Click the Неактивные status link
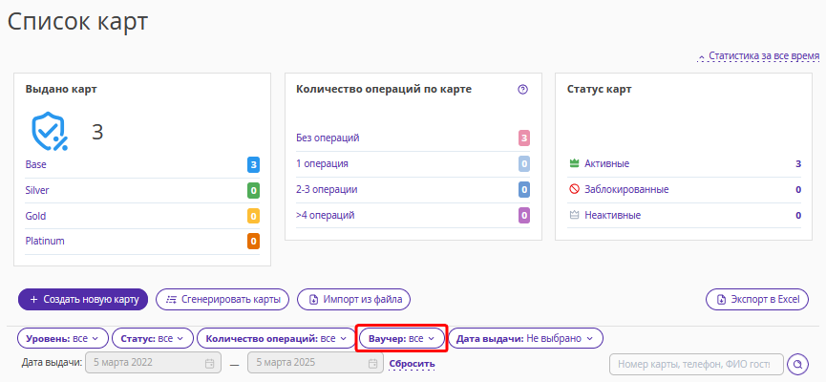Image resolution: width=826 pixels, height=382 pixels. coord(613,215)
